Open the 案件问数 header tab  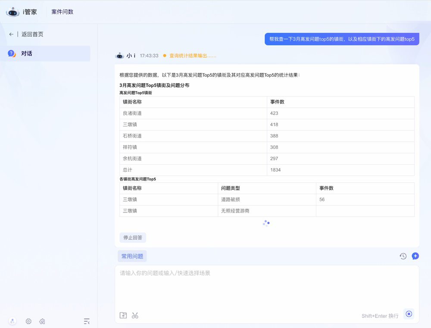pyautogui.click(x=62, y=12)
